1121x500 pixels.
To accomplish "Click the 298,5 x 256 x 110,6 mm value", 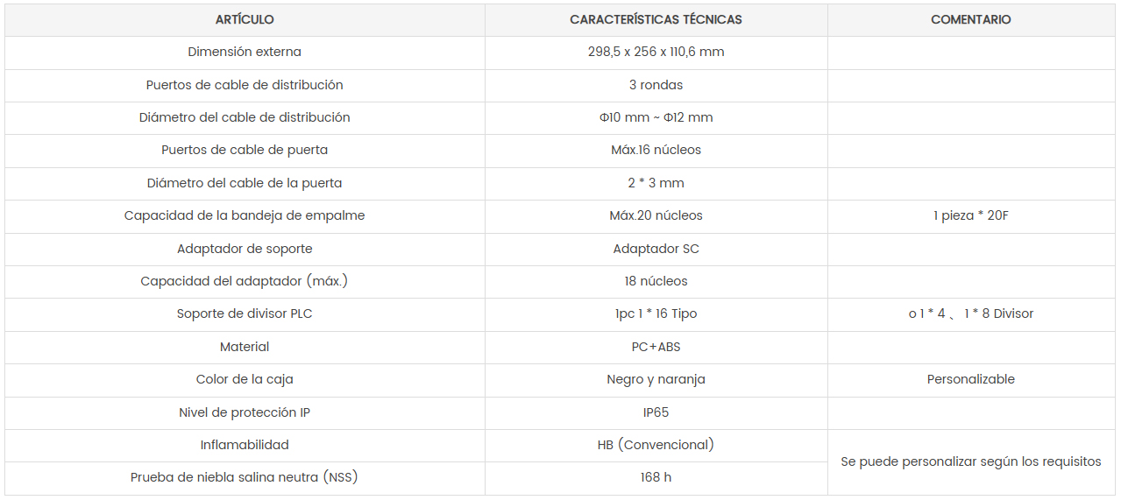I will pos(656,52).
